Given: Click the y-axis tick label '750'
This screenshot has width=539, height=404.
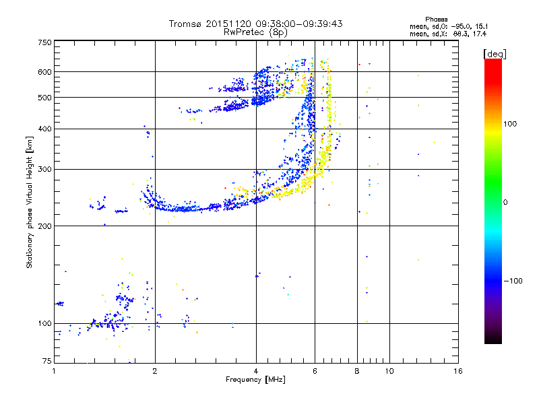Looking at the screenshot, I should click(x=44, y=42).
